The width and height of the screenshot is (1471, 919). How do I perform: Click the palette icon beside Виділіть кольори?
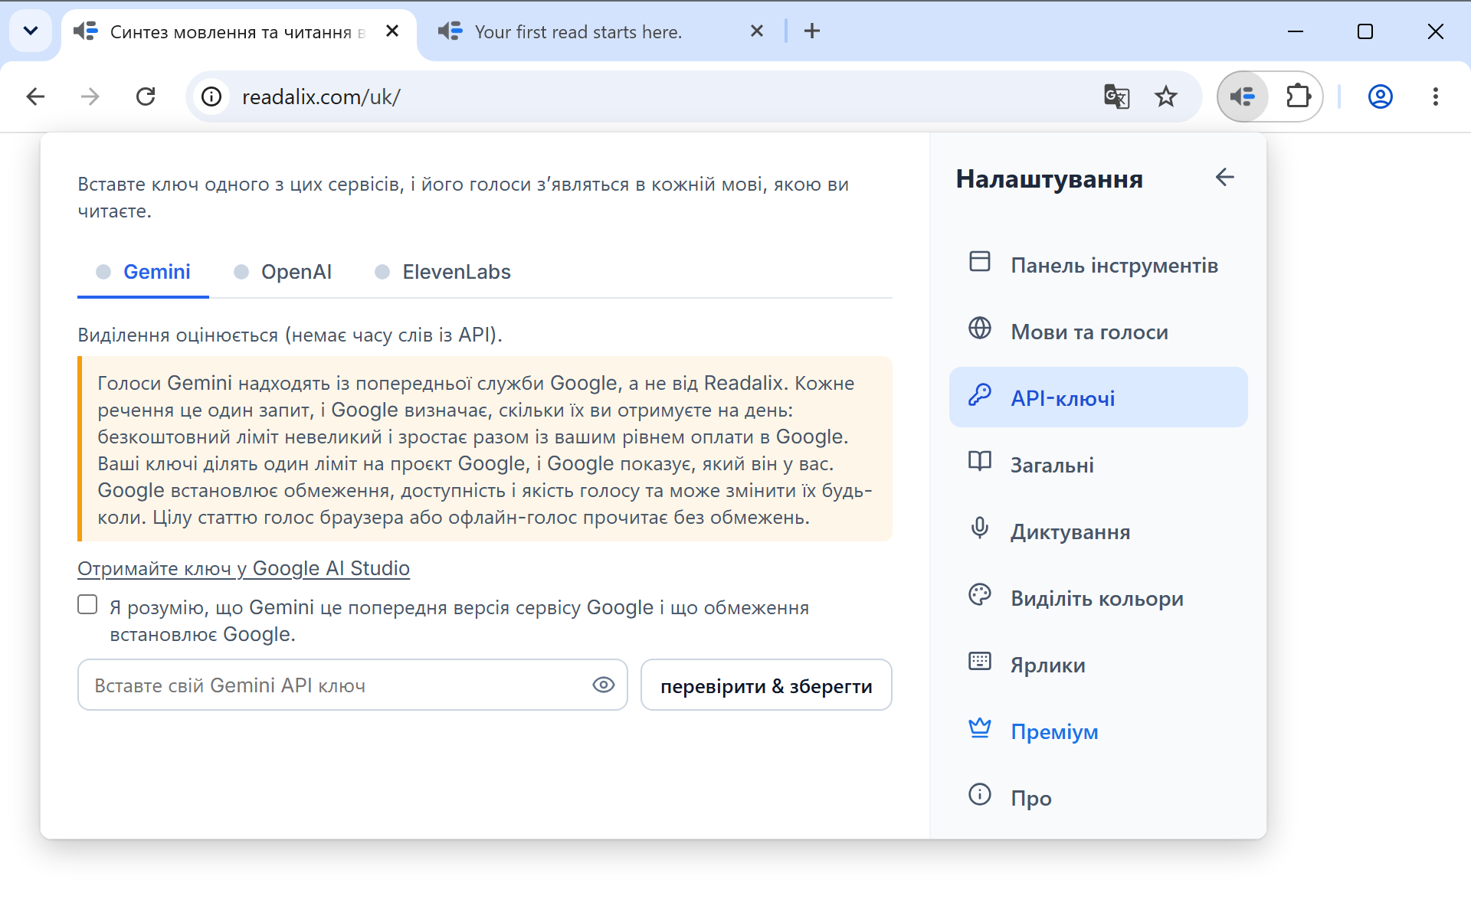click(980, 595)
